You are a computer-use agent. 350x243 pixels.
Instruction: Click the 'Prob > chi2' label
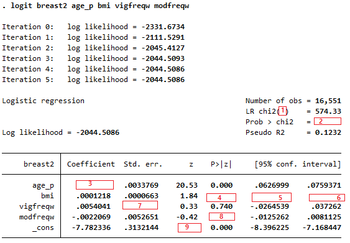pyautogui.click(x=269, y=122)
